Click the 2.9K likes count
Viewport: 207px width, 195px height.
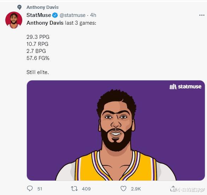136,189
